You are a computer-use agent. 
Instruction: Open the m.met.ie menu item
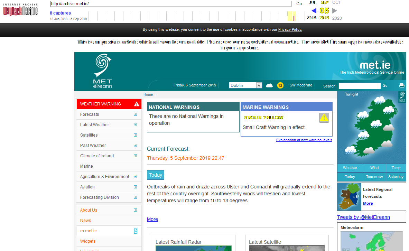tap(109, 231)
